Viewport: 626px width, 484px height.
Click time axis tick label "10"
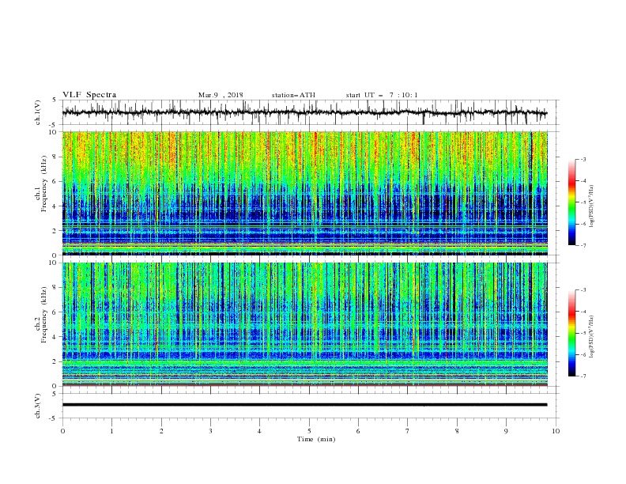pyautogui.click(x=556, y=431)
